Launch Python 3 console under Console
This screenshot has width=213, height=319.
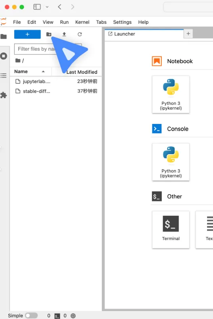click(171, 162)
